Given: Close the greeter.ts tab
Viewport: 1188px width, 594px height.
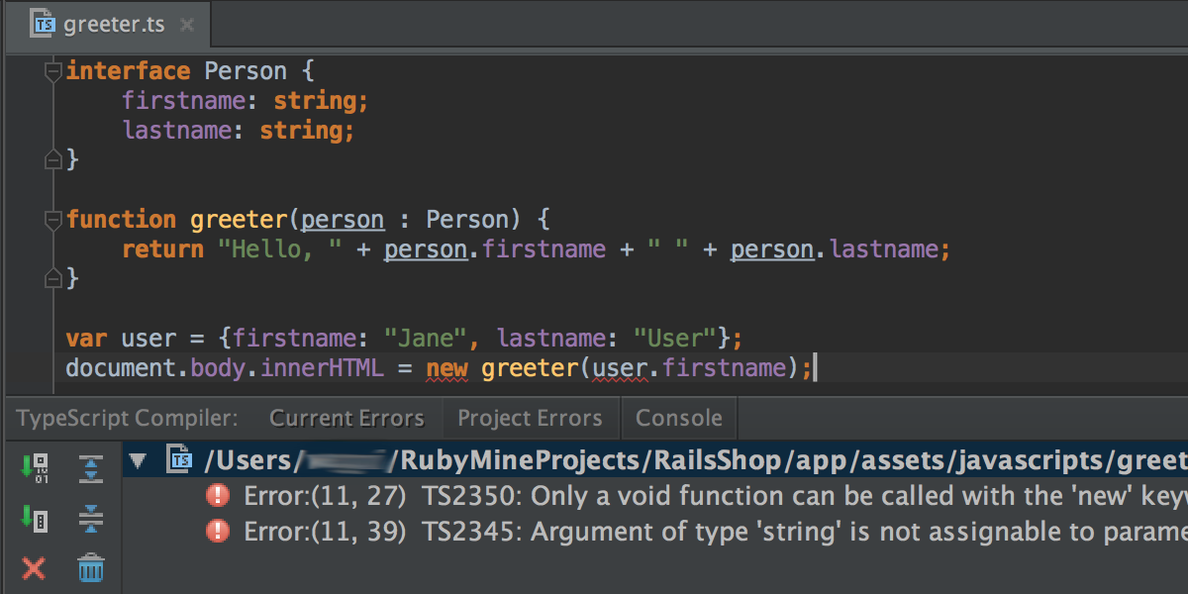Looking at the screenshot, I should tap(189, 25).
